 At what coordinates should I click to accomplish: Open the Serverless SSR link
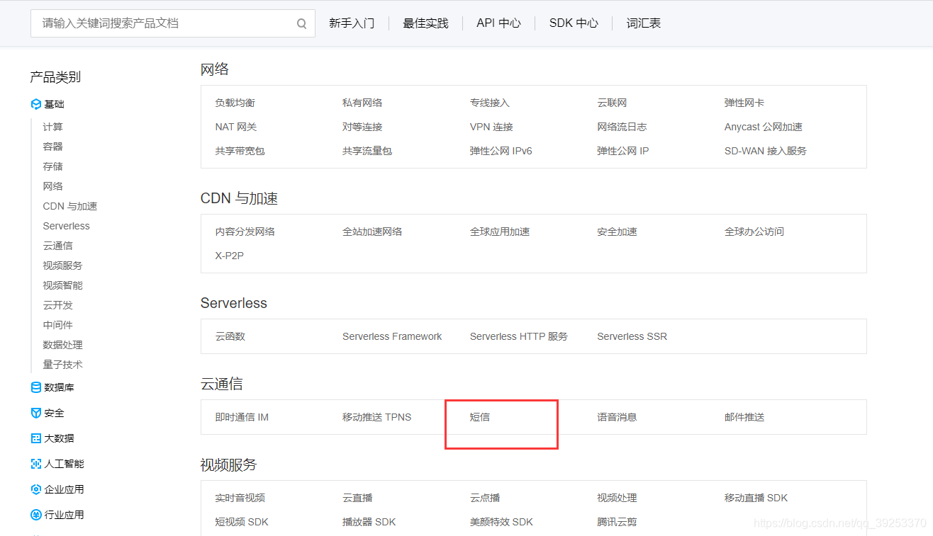tap(632, 336)
